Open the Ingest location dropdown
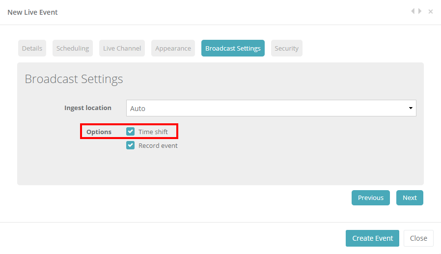The height and width of the screenshot is (254, 441). 271,108
